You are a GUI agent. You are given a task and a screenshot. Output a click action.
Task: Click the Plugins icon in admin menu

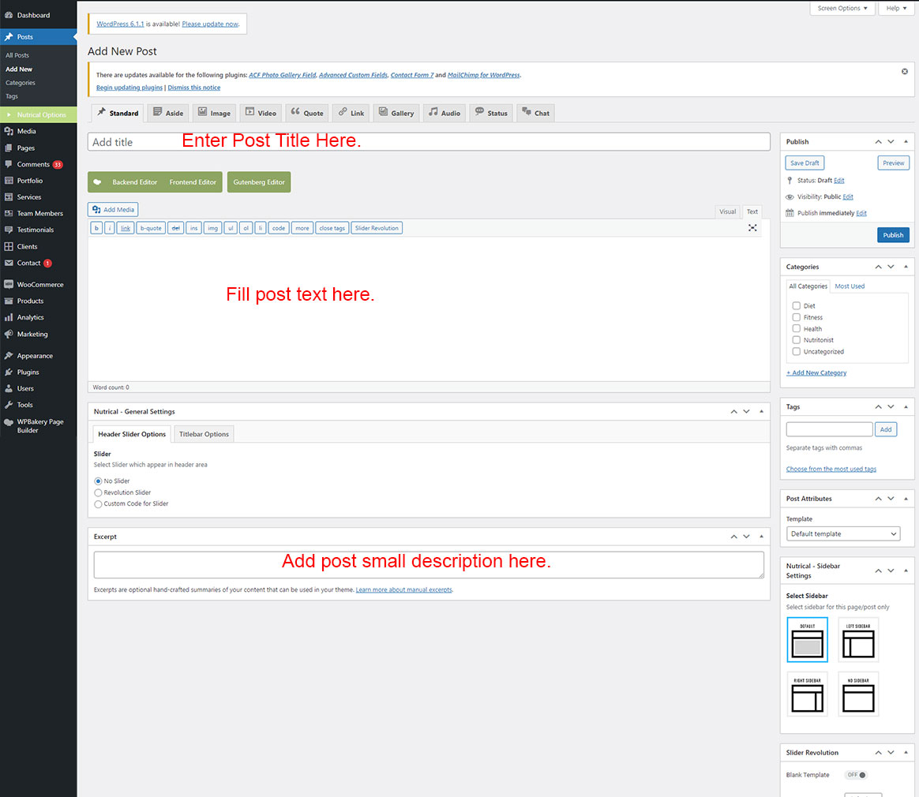(9, 372)
